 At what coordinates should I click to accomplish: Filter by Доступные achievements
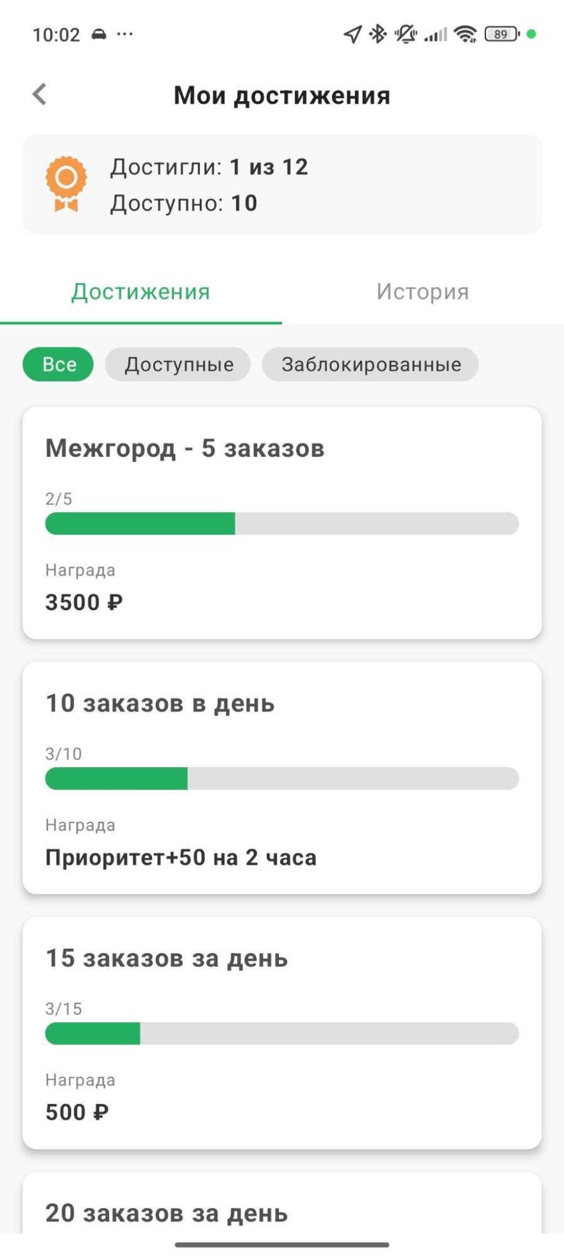178,364
